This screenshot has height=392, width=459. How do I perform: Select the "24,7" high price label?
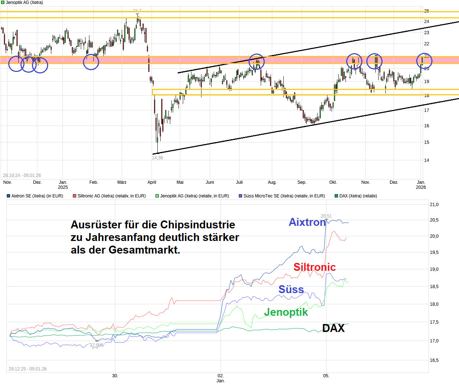tap(137, 11)
